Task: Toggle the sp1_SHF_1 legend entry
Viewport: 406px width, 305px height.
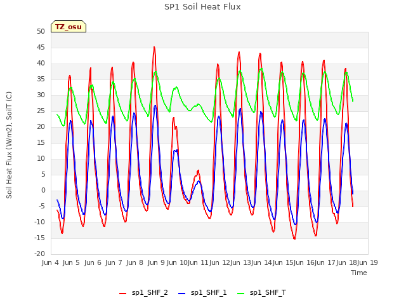Action: point(202,293)
